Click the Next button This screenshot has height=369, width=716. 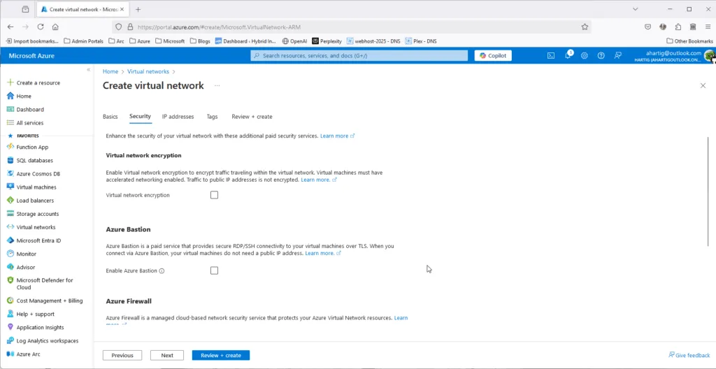167,355
